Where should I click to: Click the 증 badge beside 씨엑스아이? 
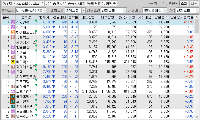(13, 92)
